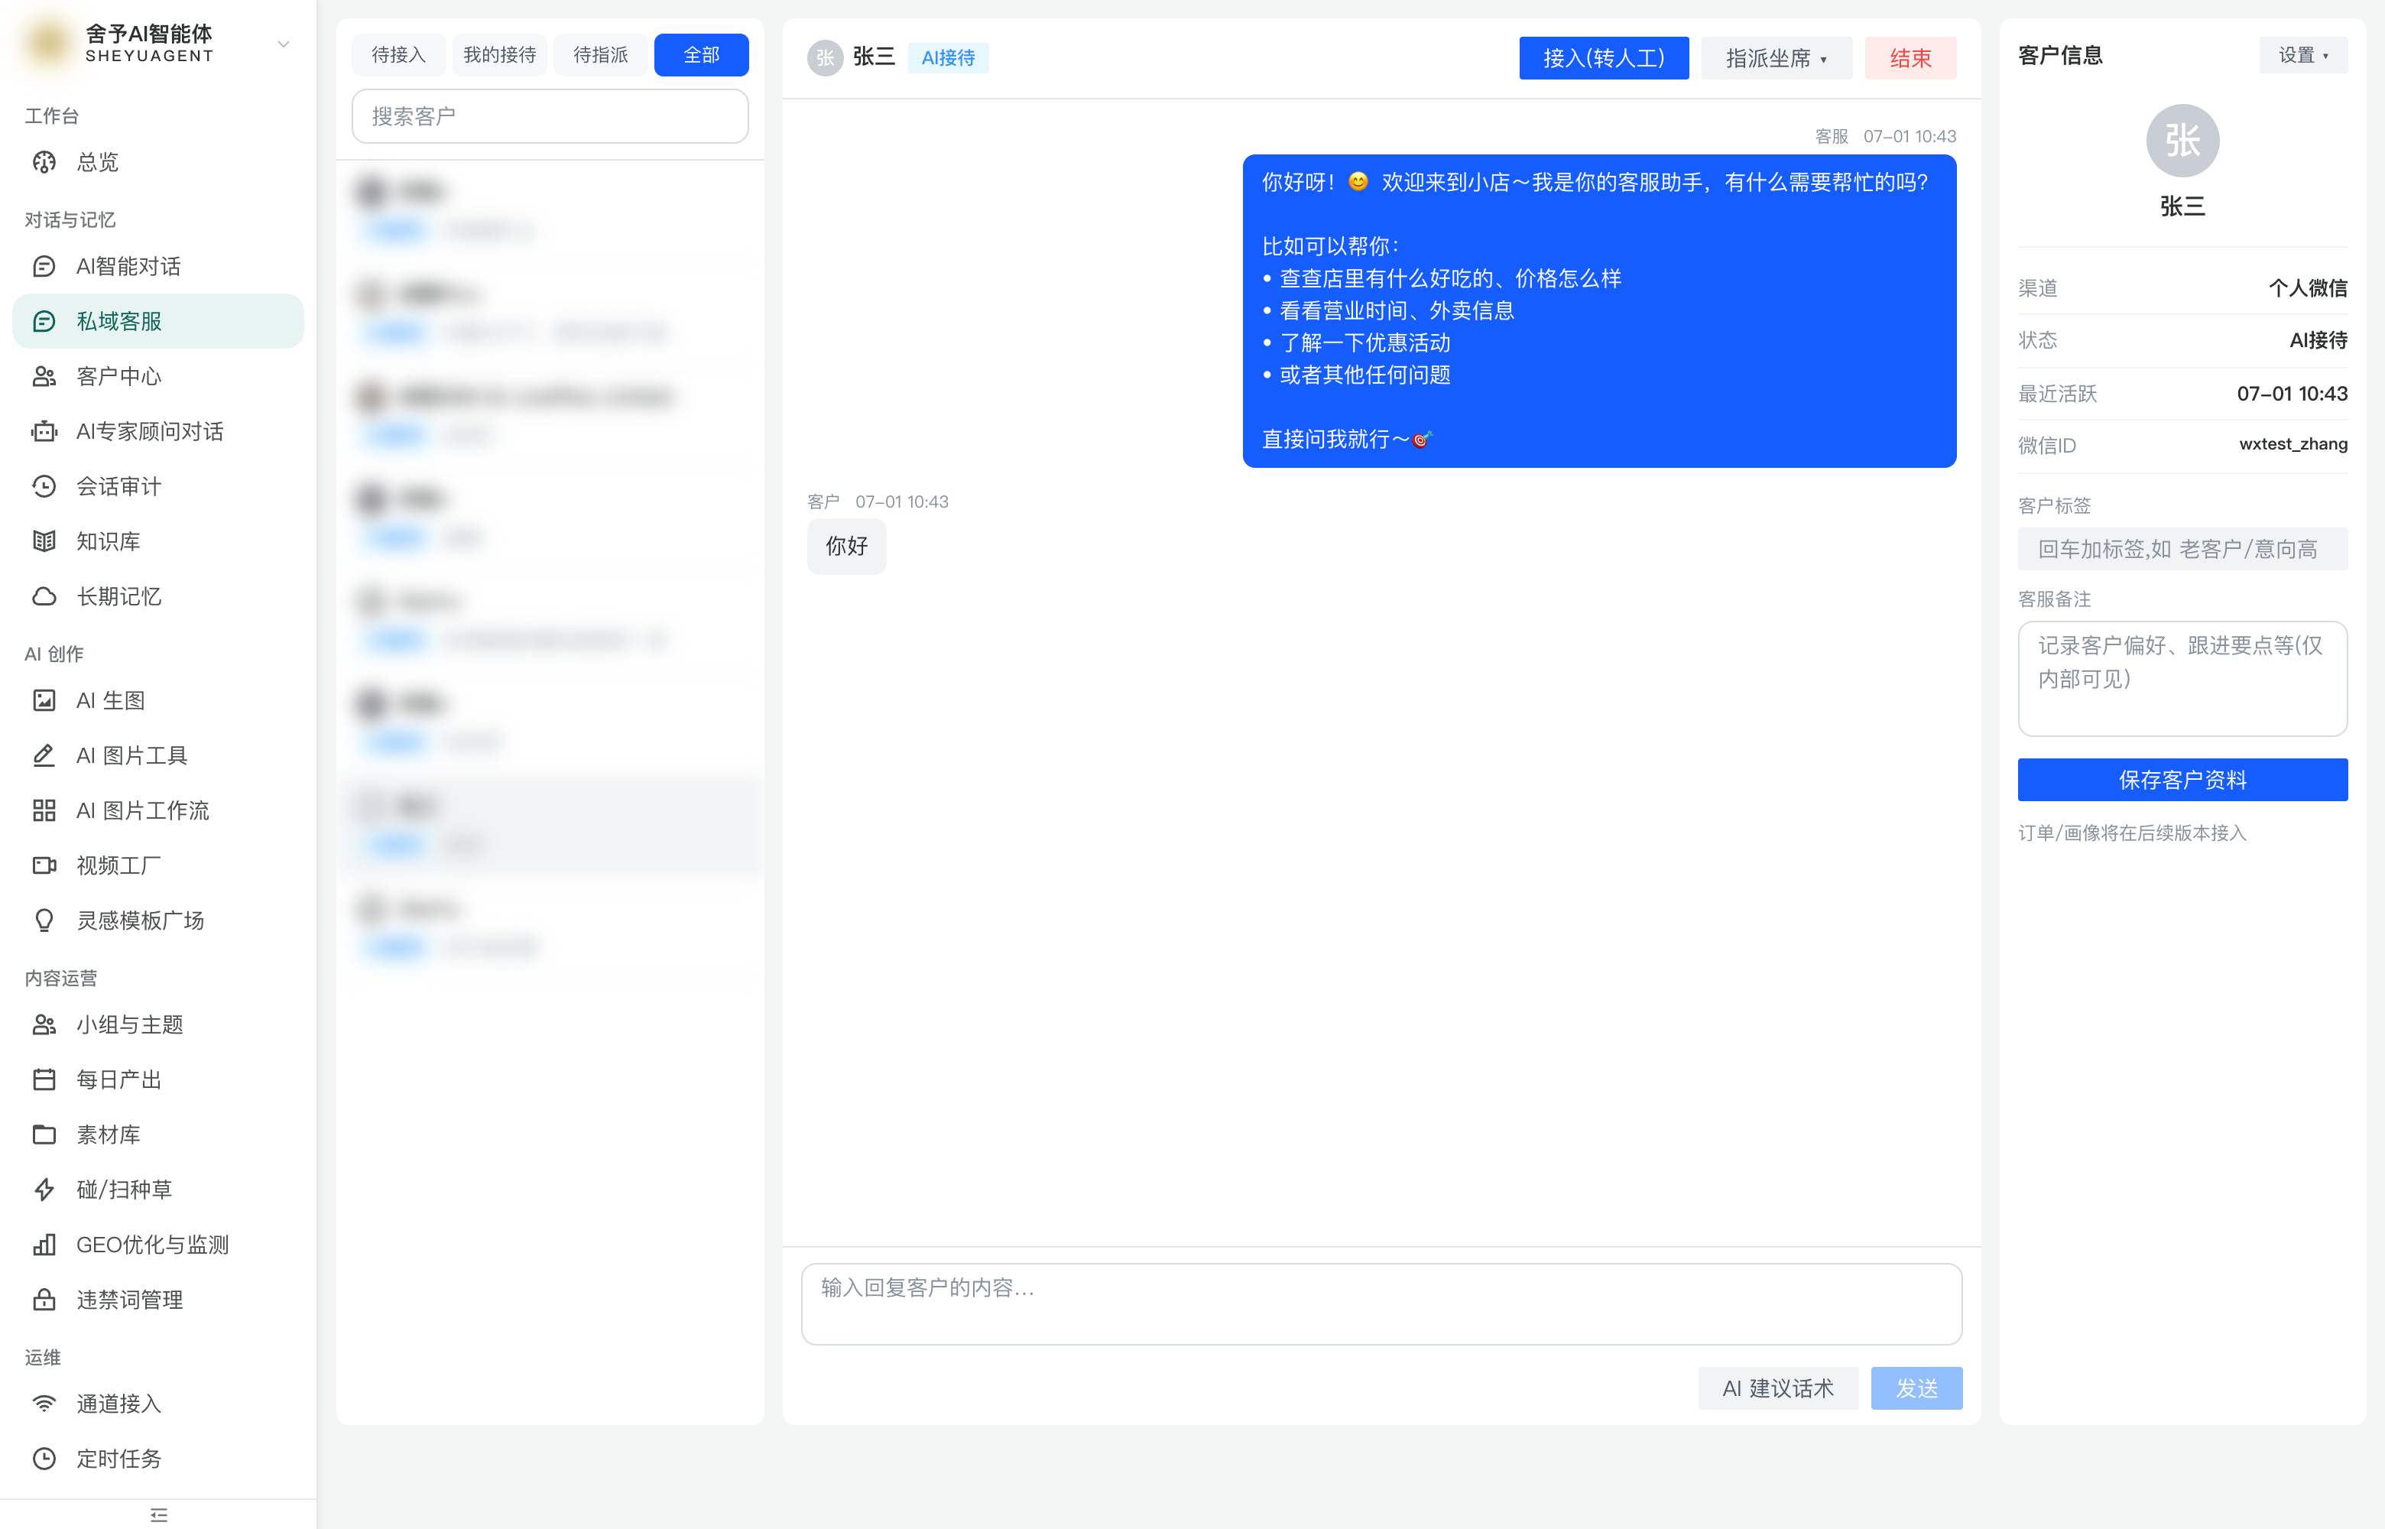The height and width of the screenshot is (1529, 2385).
Task: Click 定时任务 clock icon
Action: click(44, 1459)
